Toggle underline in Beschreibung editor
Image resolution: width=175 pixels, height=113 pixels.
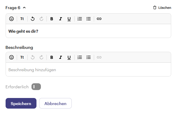[x=69, y=57]
